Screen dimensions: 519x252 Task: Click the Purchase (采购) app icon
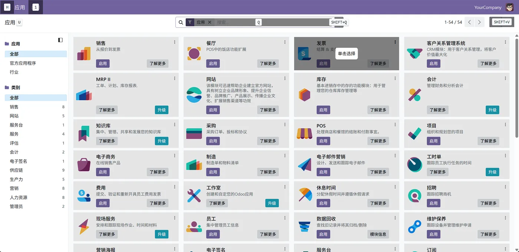(x=194, y=134)
